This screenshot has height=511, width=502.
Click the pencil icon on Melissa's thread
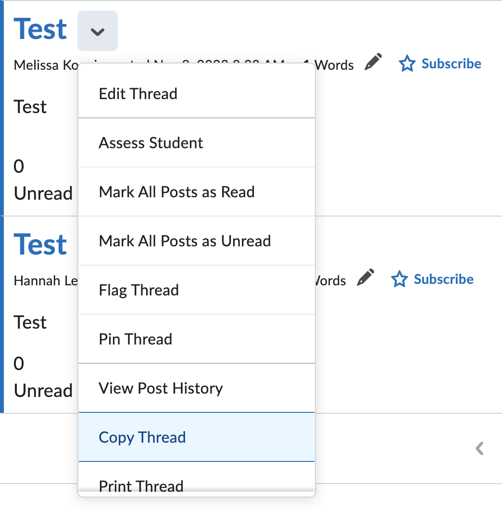(373, 63)
